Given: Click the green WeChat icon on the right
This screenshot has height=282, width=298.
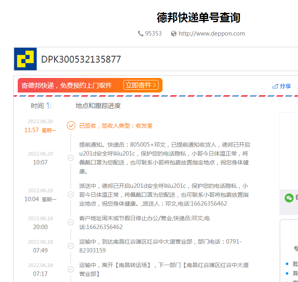Looking at the screenshot, I should tap(289, 198).
